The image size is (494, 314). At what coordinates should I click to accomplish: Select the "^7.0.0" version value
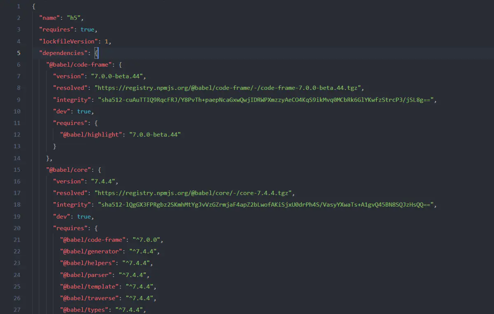point(147,240)
